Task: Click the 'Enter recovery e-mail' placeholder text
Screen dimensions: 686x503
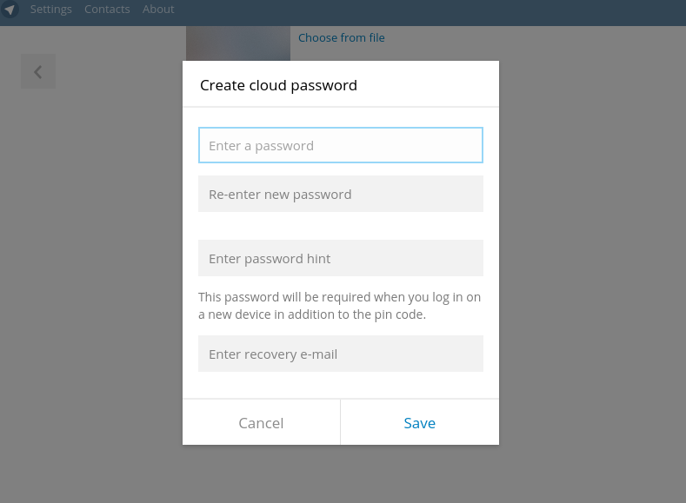Action: [x=273, y=354]
